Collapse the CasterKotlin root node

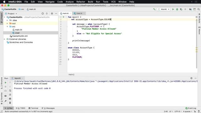click(5, 17)
